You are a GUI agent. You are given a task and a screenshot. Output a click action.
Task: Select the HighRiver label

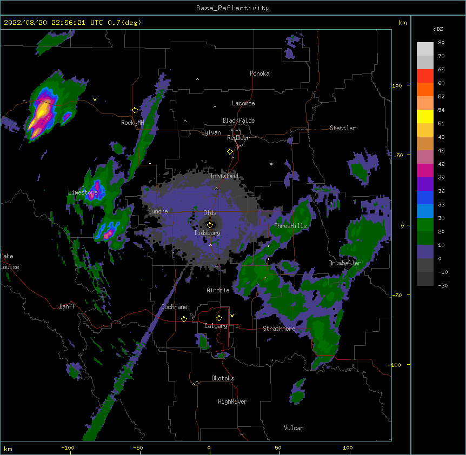click(x=232, y=402)
